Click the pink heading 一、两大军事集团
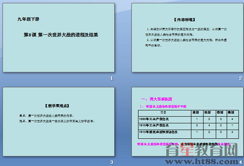Screen dimensions: 244x166 tap(157, 99)
